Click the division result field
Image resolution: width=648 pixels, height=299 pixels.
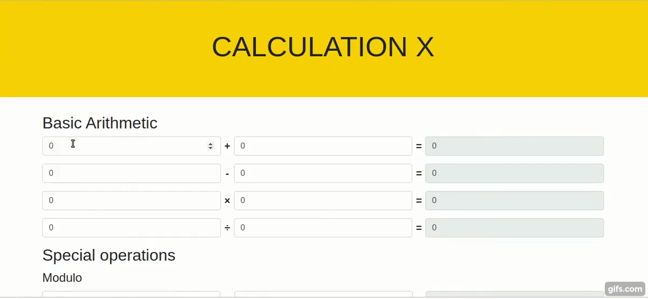515,228
